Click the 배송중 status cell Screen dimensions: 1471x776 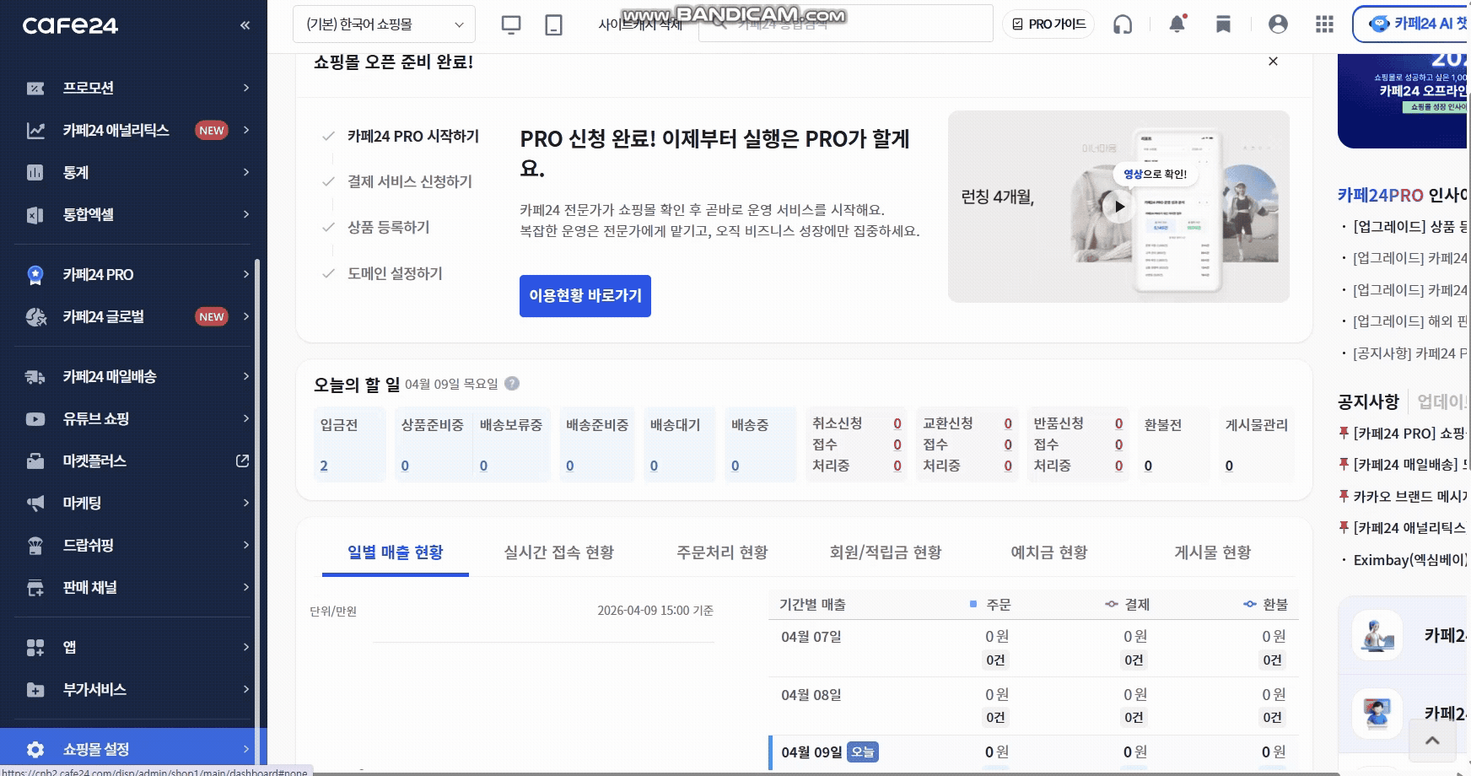tap(760, 445)
